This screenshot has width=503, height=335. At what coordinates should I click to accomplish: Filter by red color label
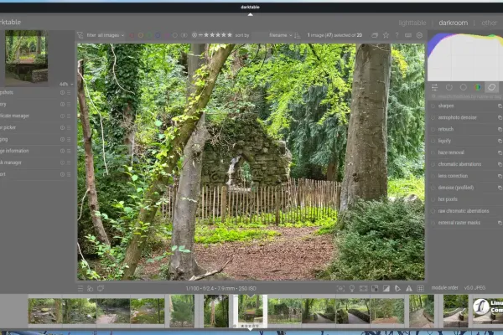[132, 35]
